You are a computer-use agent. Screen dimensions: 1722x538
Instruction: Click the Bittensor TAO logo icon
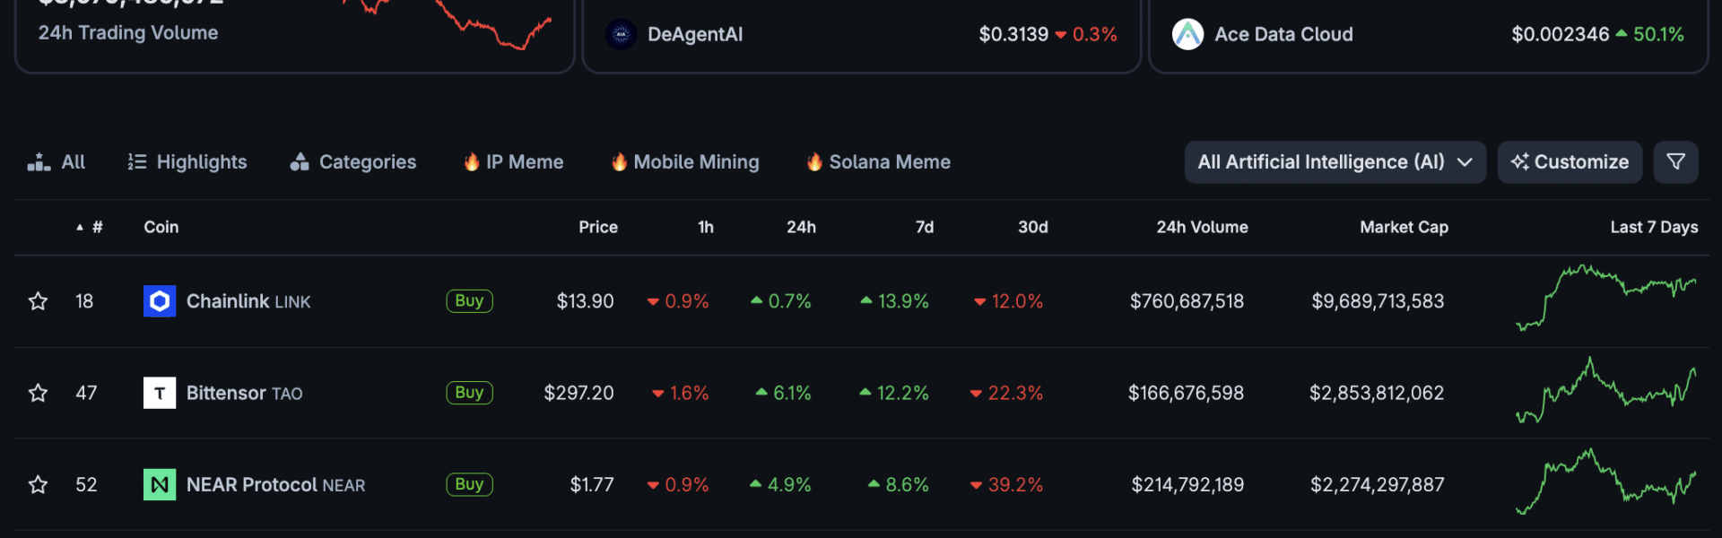point(160,393)
